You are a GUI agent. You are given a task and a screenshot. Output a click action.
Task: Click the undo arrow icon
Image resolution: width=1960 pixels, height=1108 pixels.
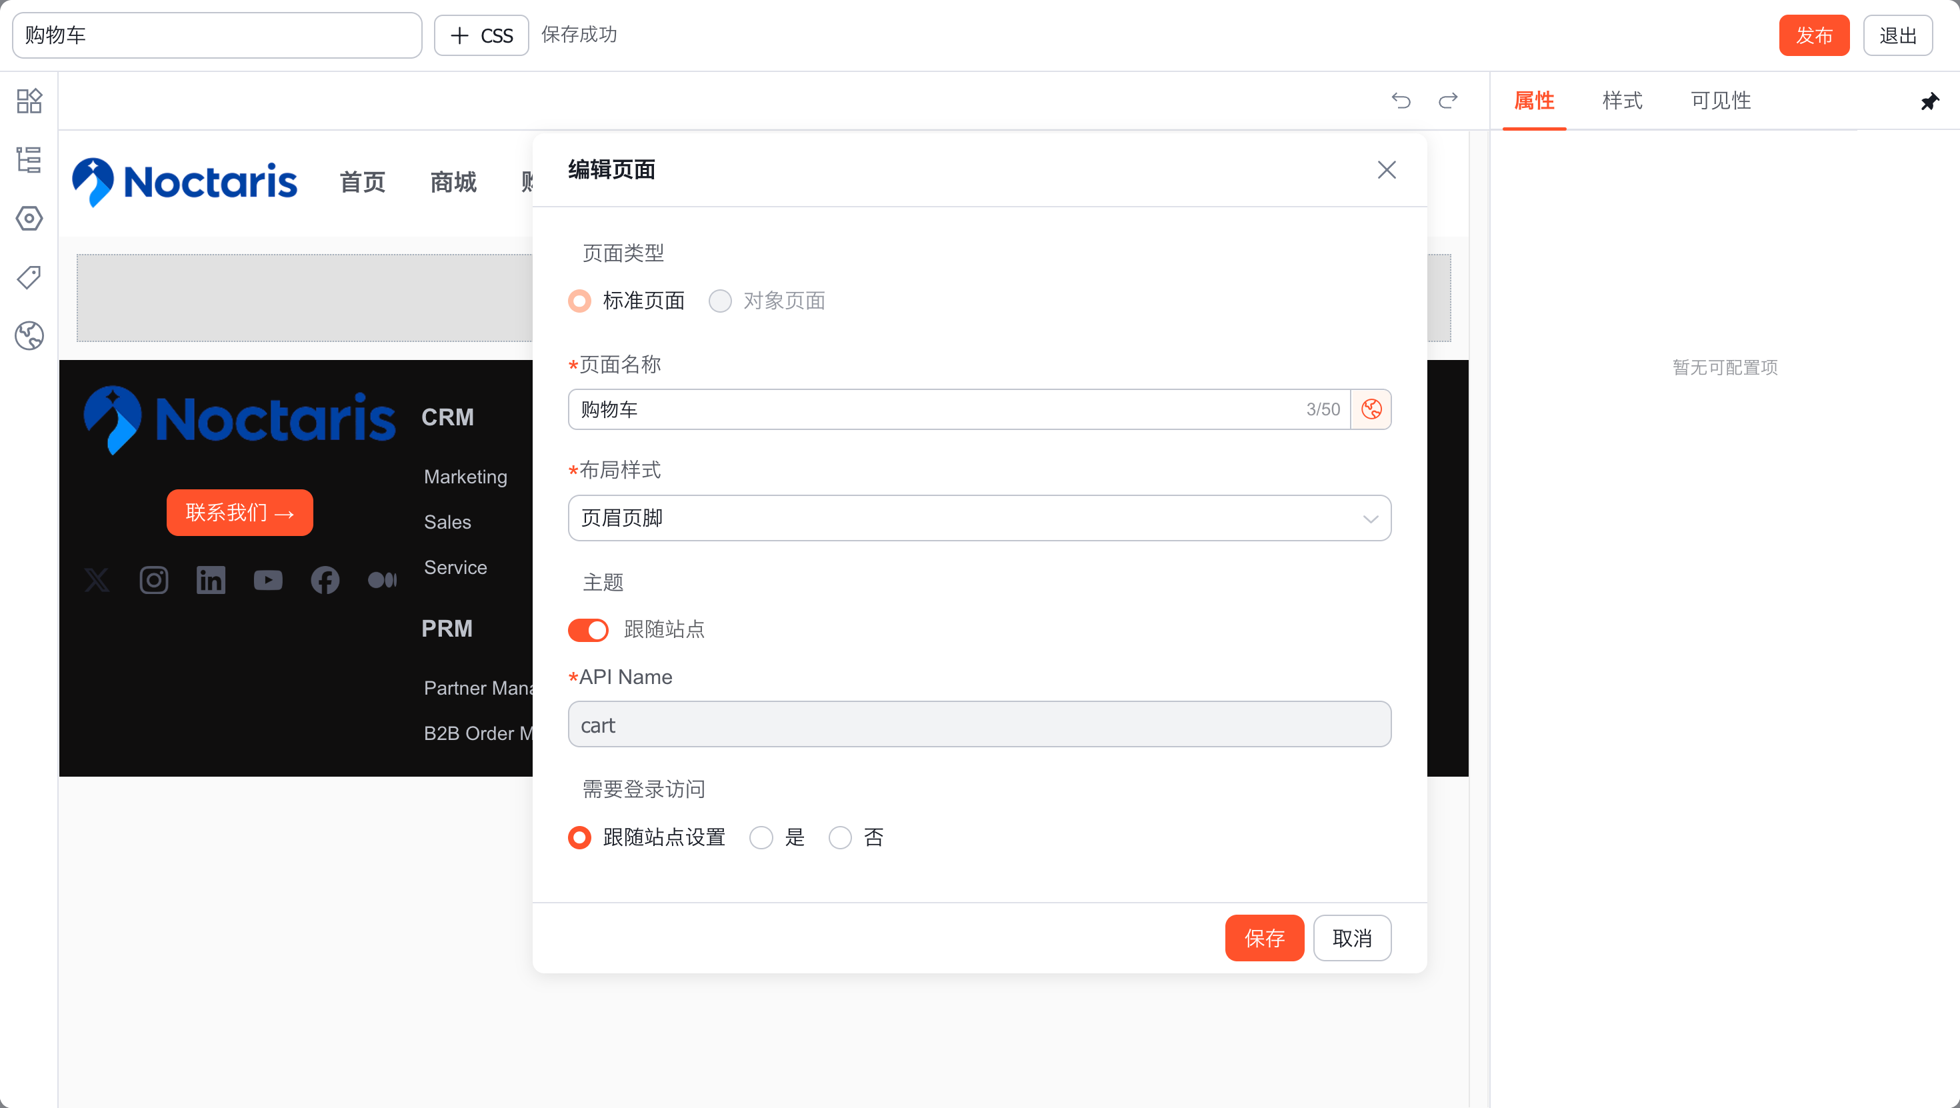click(x=1401, y=101)
